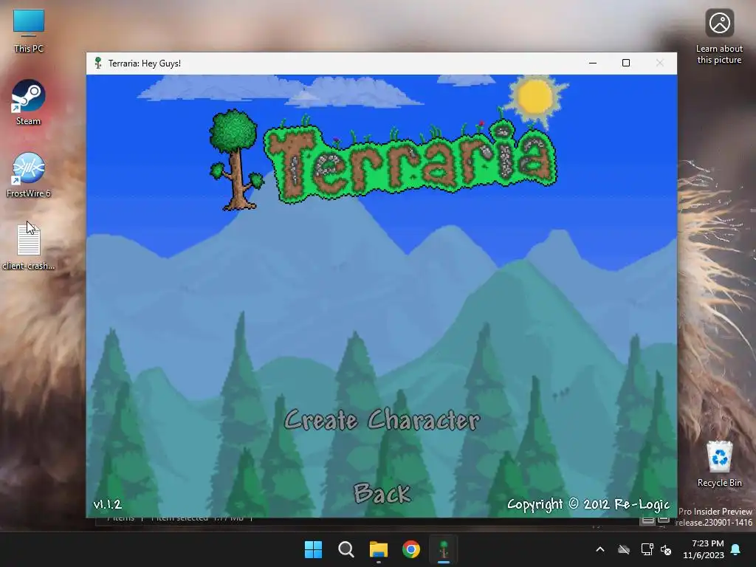This screenshot has width=756, height=567.
Task: Open the notifications bell icon
Action: pos(736,549)
